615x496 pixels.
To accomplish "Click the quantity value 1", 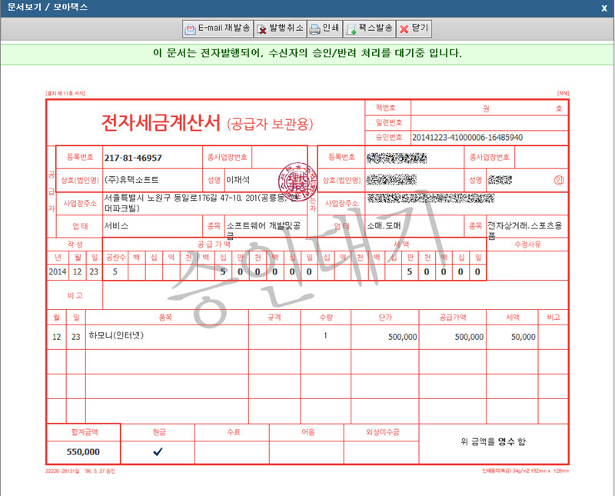I will 325,336.
